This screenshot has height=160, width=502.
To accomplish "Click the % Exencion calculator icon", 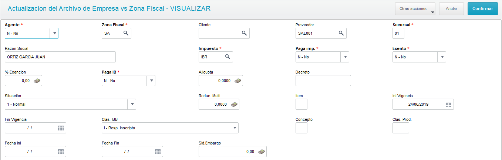I will click(37, 81).
